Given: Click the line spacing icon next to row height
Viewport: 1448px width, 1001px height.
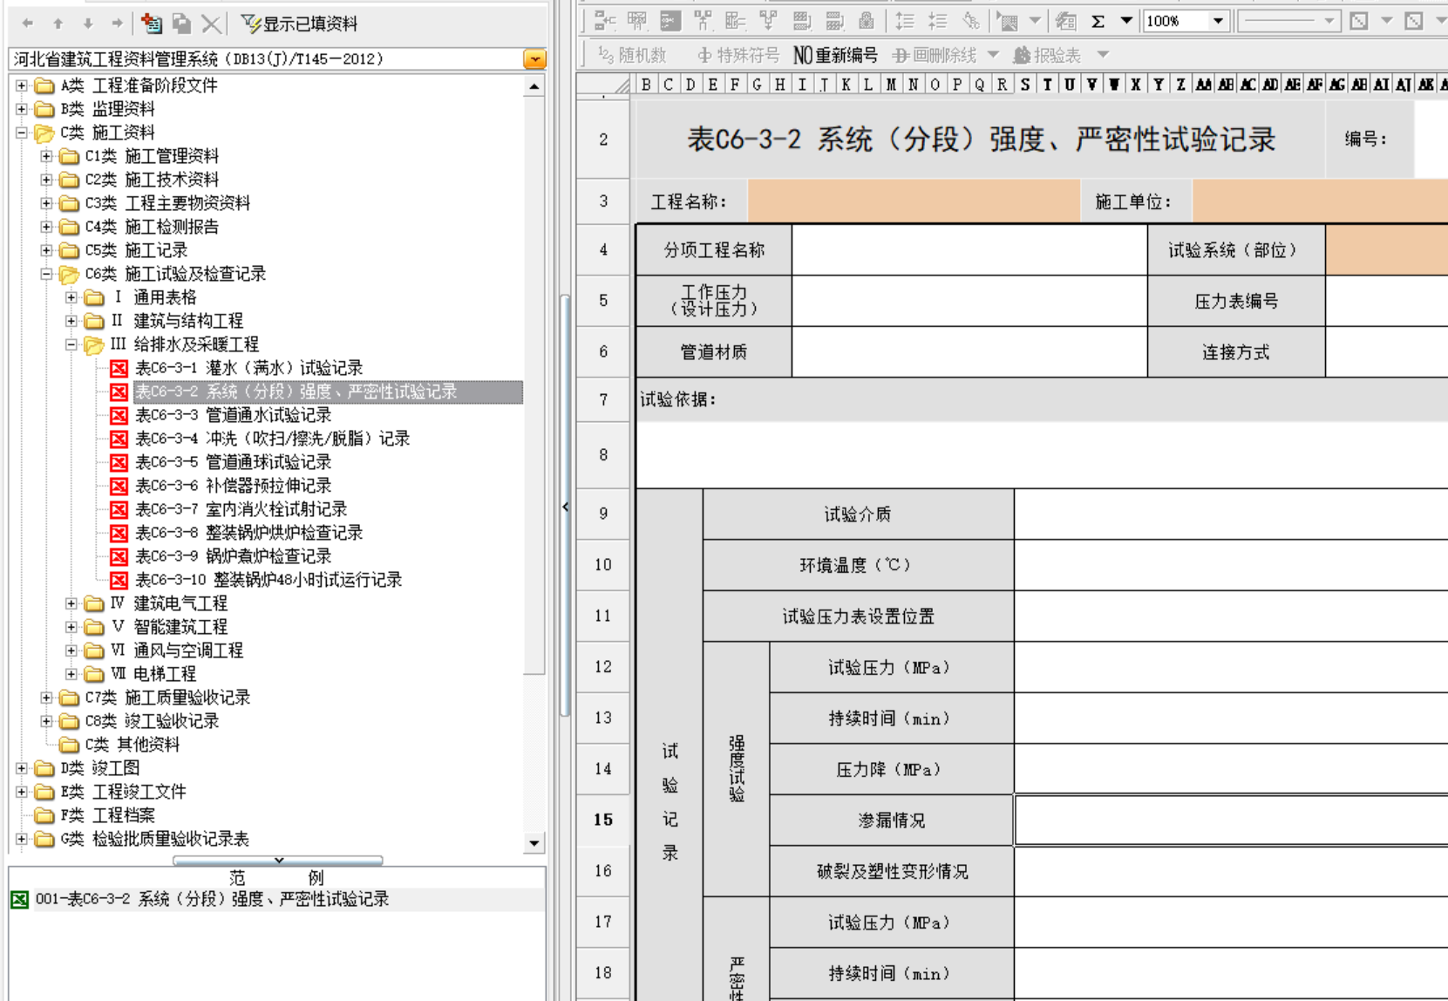Looking at the screenshot, I should [x=938, y=21].
